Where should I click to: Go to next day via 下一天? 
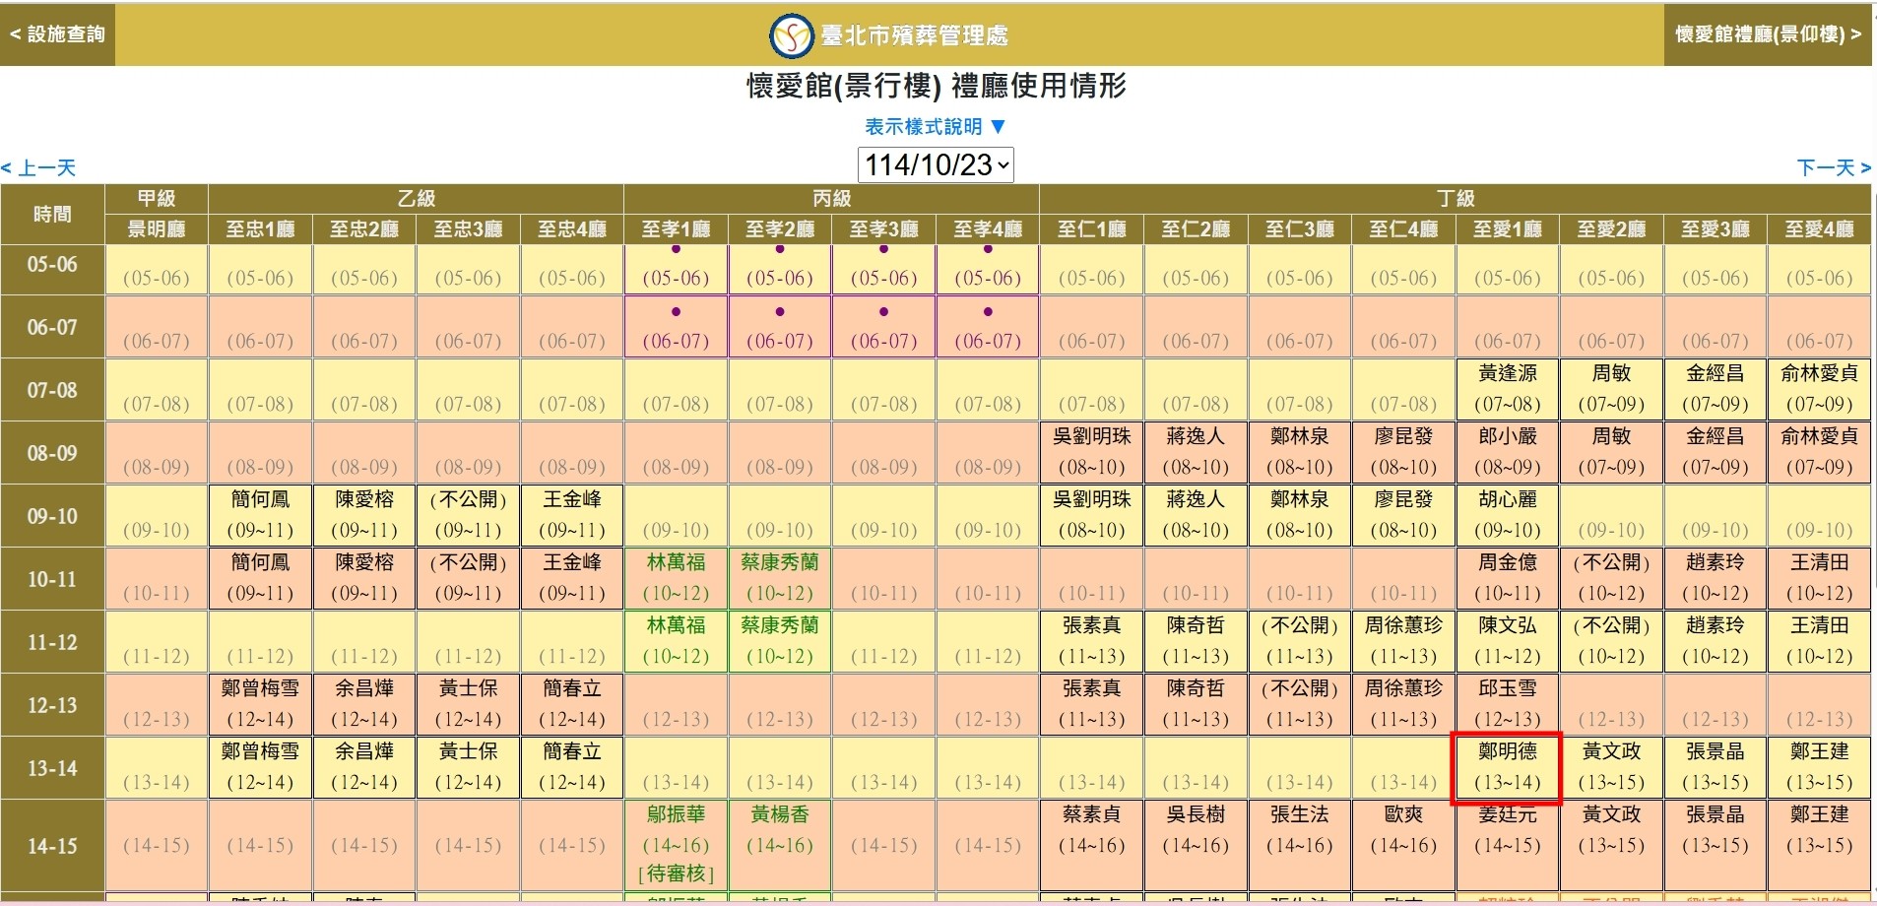1833,167
